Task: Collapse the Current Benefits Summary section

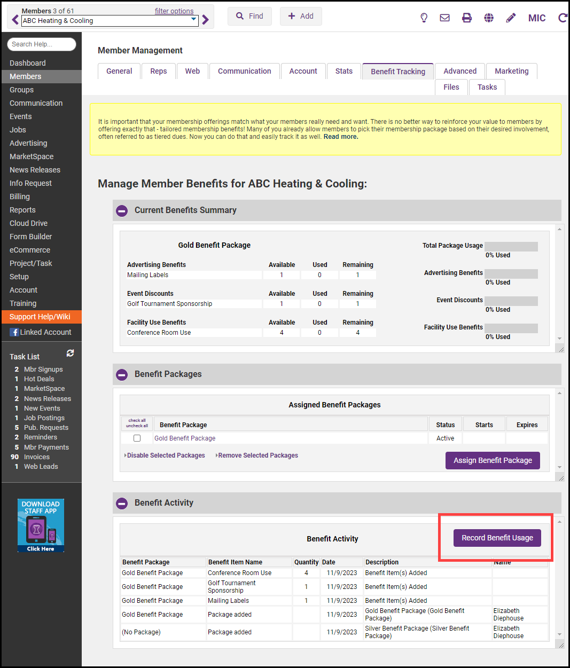Action: pos(122,211)
